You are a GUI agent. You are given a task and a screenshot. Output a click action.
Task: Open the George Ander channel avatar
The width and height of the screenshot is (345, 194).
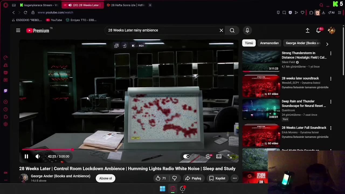[x=24, y=178]
